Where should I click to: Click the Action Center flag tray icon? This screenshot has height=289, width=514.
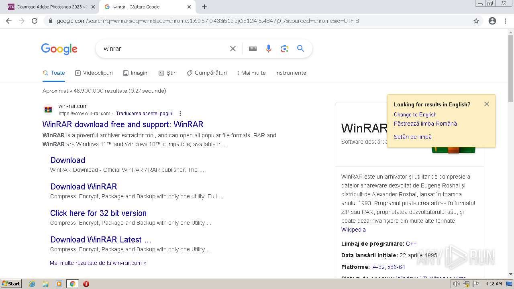click(476, 284)
